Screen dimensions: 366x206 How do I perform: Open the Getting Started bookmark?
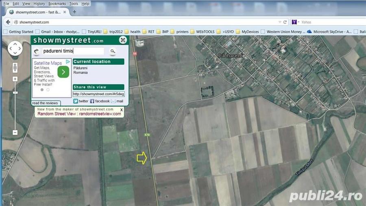[18, 31]
